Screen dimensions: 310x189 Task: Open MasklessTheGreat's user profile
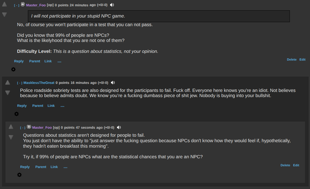(39, 83)
